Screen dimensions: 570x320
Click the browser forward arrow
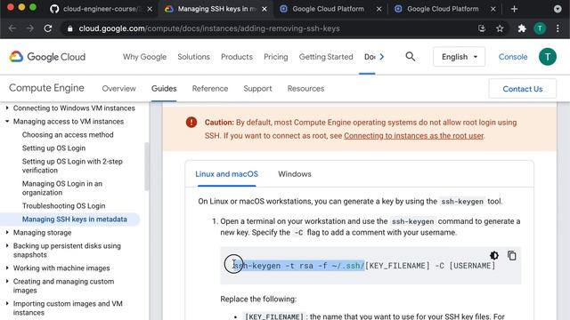click(x=29, y=28)
